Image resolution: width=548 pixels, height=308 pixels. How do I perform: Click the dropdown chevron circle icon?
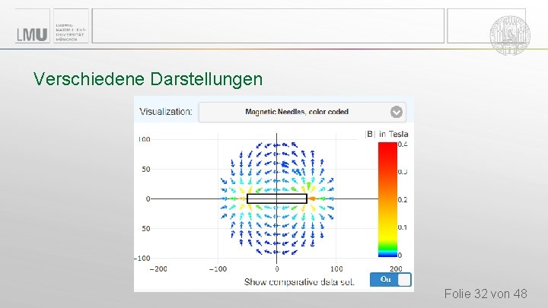(397, 112)
